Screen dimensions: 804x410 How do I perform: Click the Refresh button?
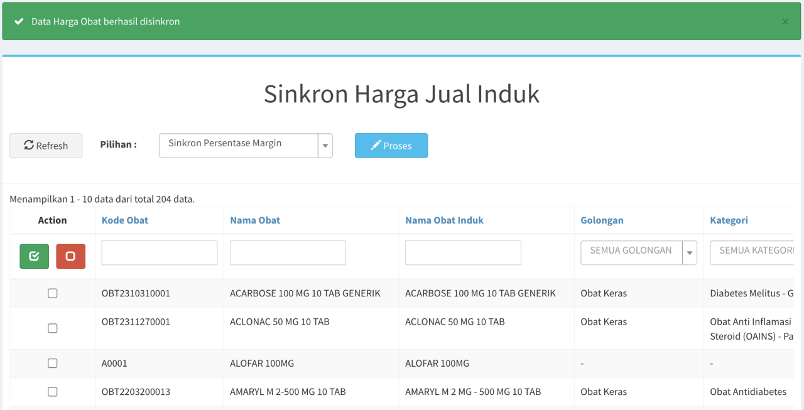pyautogui.click(x=46, y=146)
